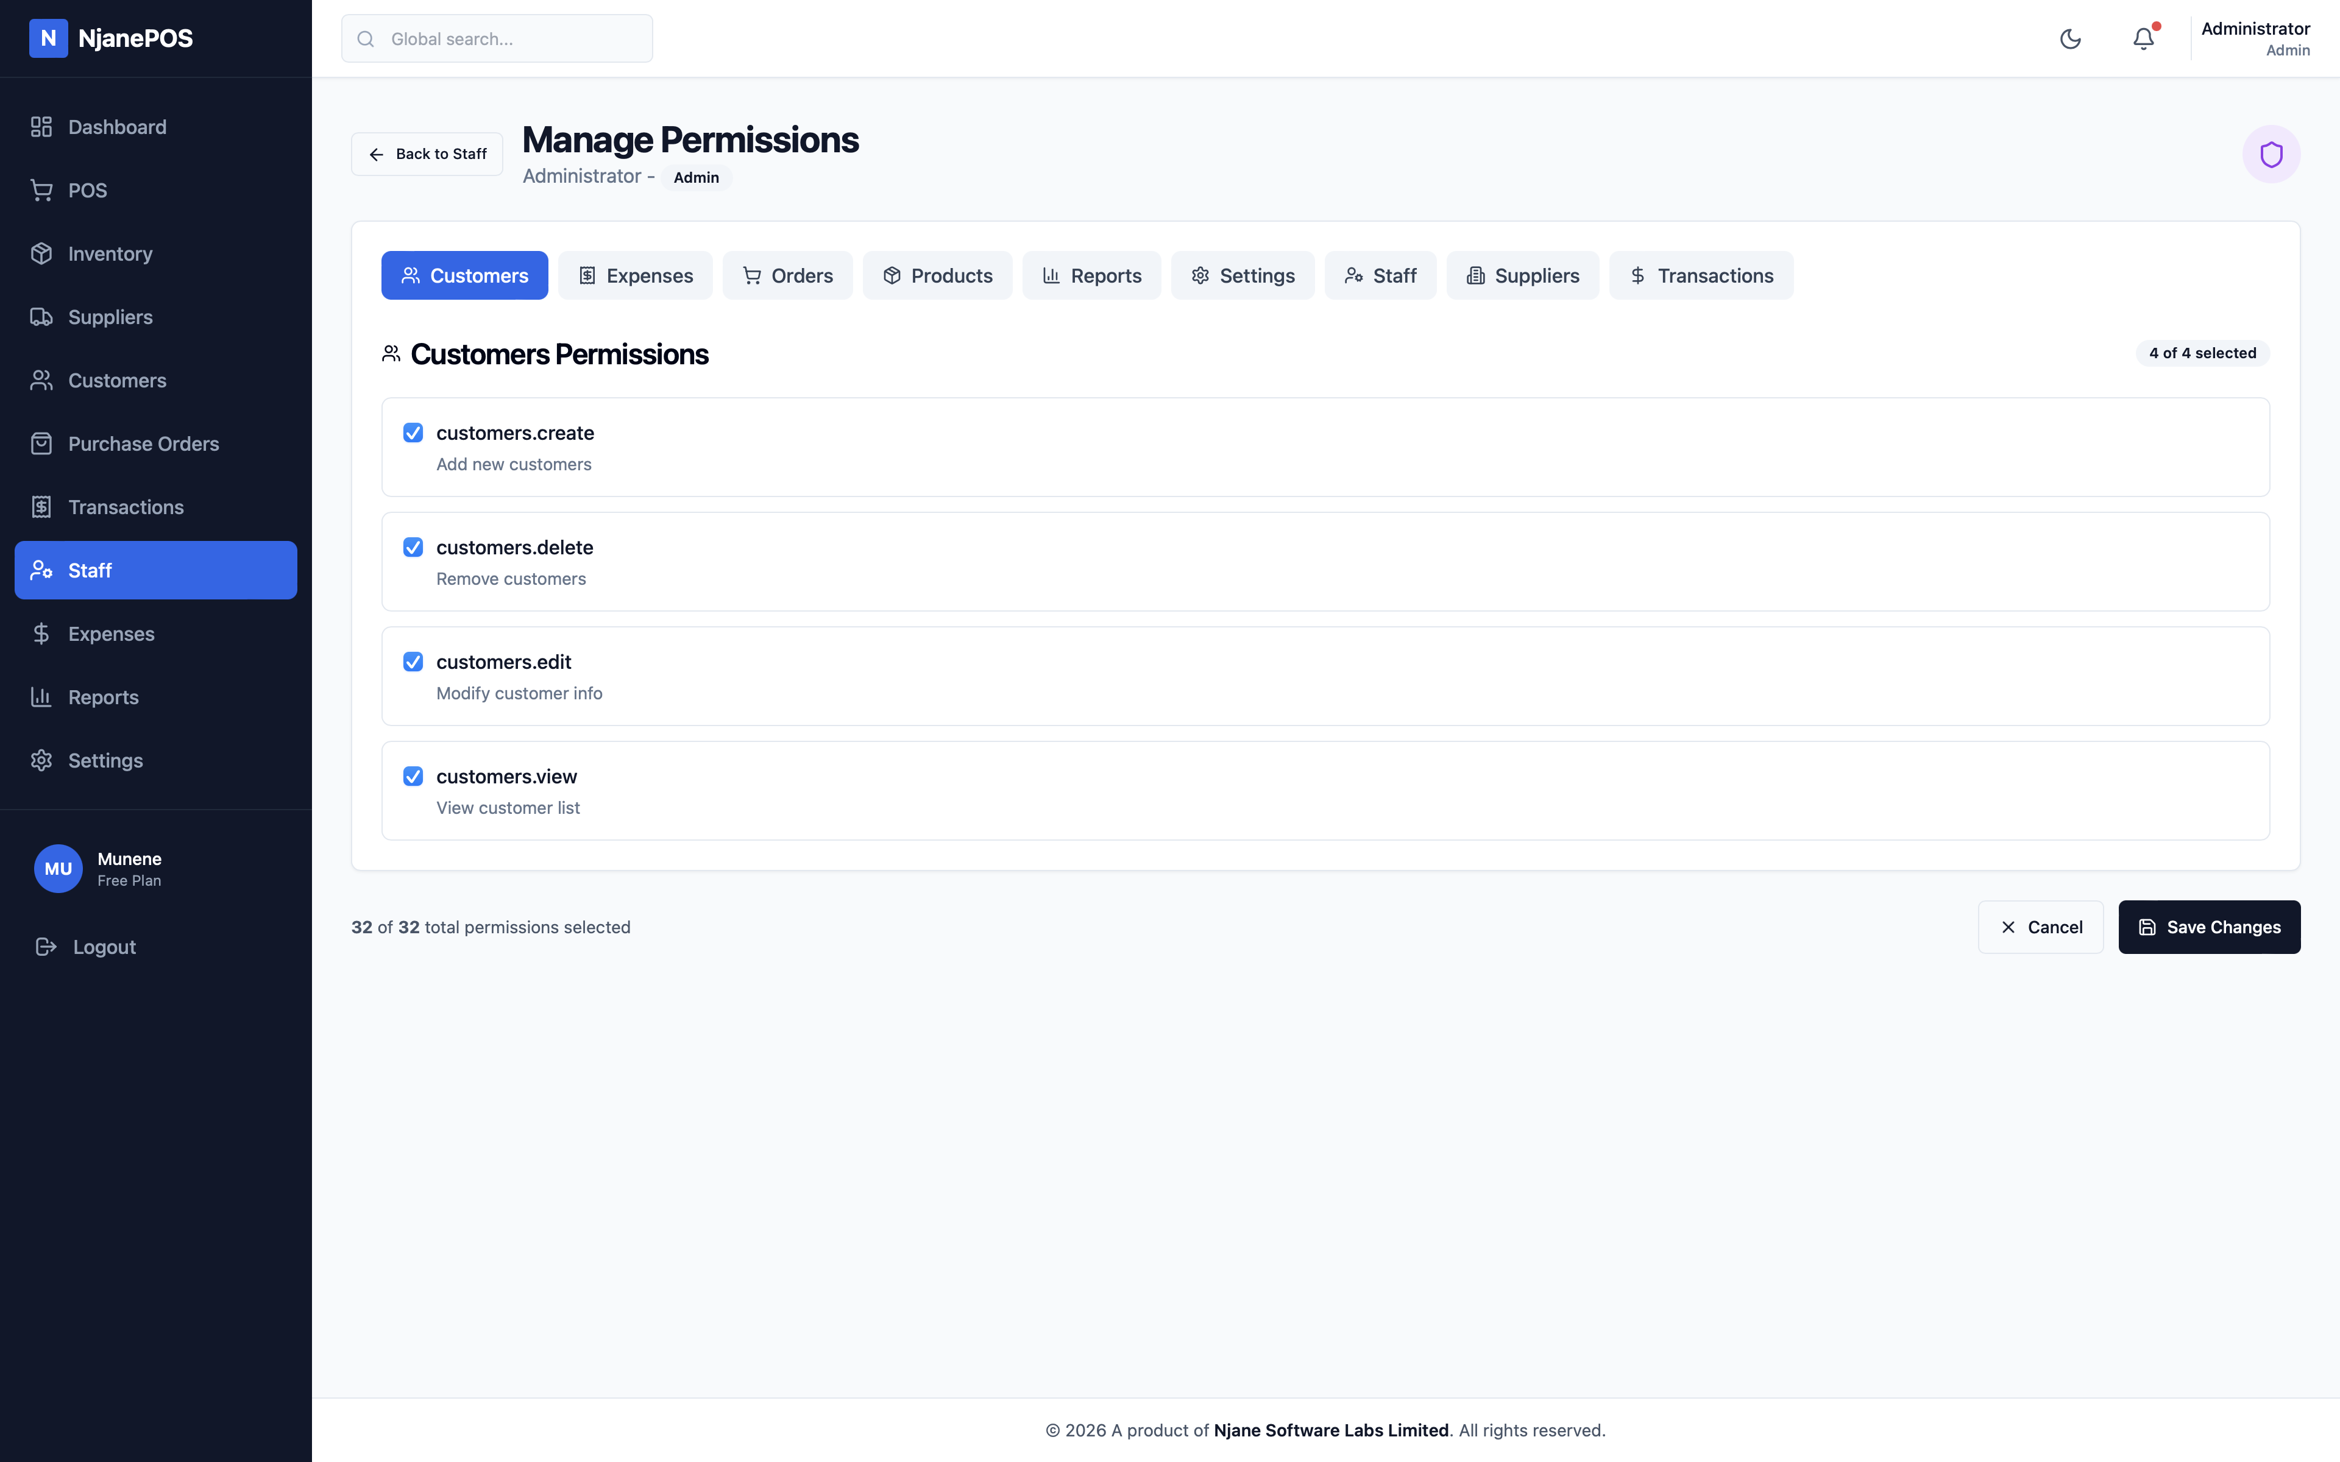The width and height of the screenshot is (2340, 1462).
Task: Open the Transactions permissions tab
Action: tap(1701, 275)
